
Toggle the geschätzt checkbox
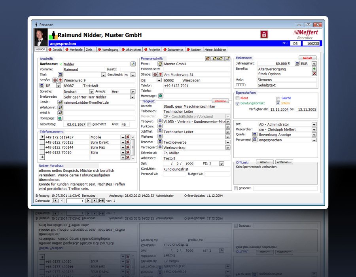tap(89, 124)
